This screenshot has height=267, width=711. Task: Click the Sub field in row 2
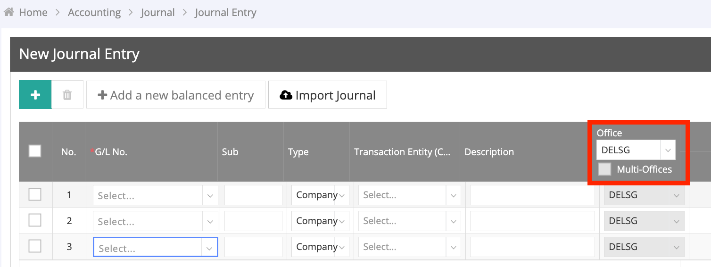coord(253,221)
